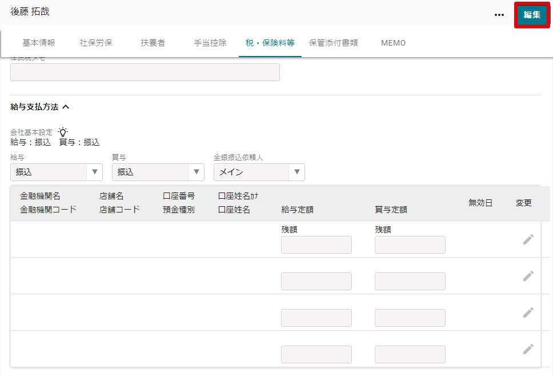The width and height of the screenshot is (553, 377).
Task: Open the three-dot more options menu
Action: coord(499,15)
